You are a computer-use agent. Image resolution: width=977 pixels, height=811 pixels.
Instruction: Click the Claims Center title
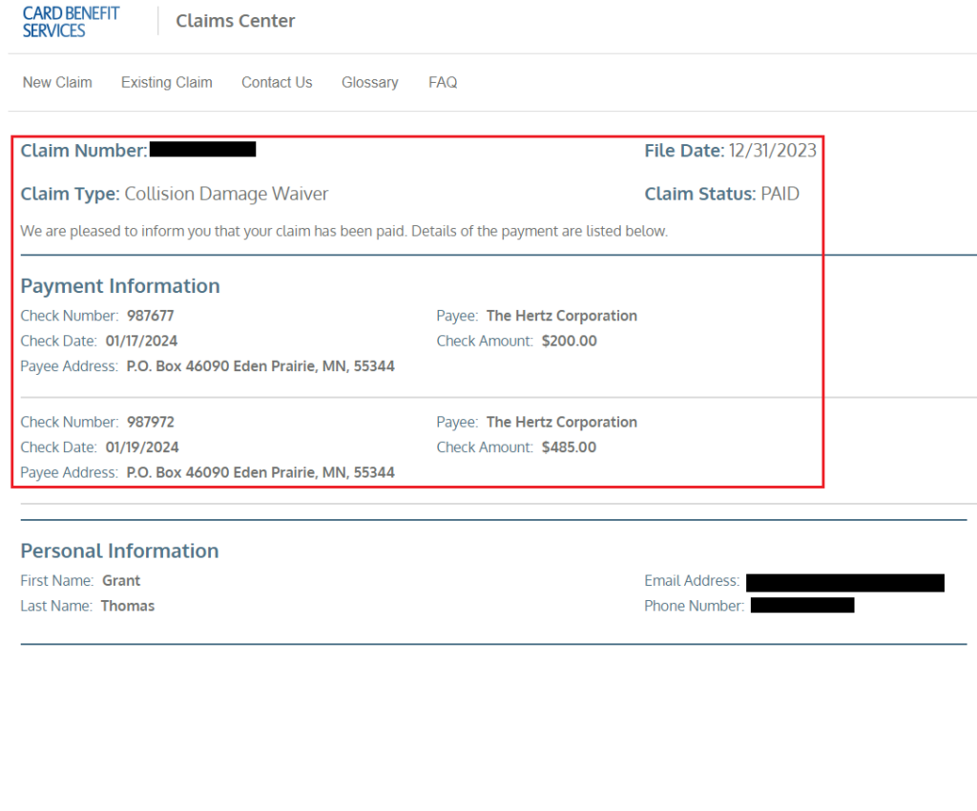point(236,21)
